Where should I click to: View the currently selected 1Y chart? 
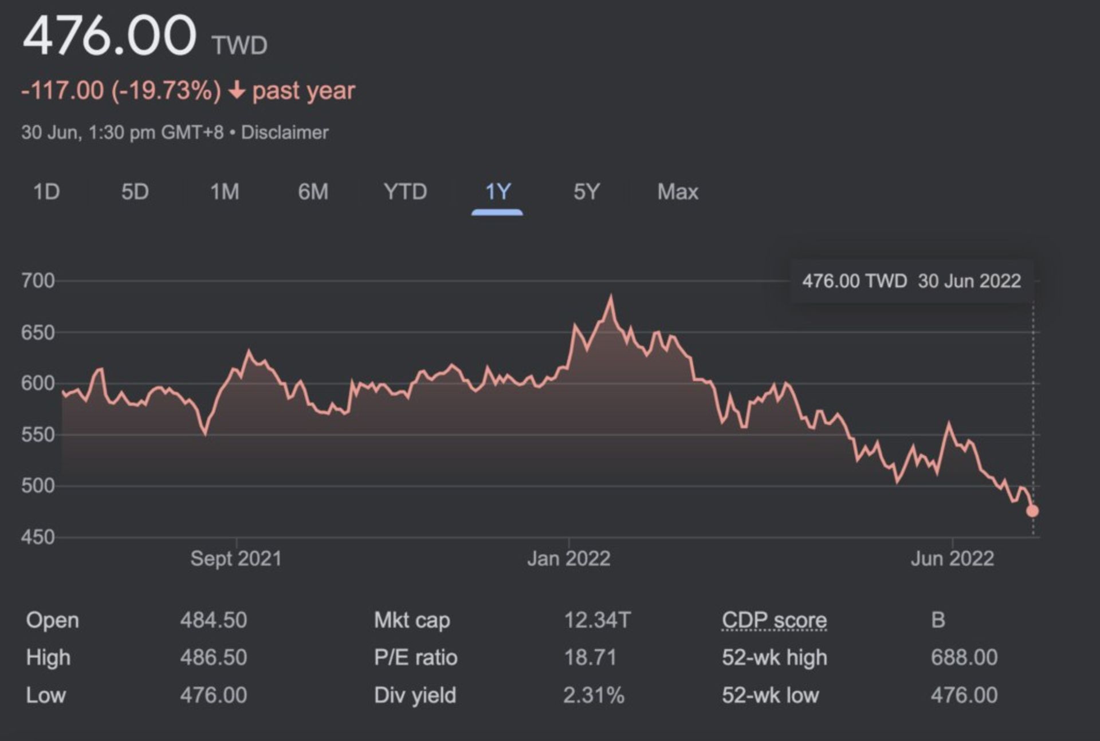coord(497,192)
